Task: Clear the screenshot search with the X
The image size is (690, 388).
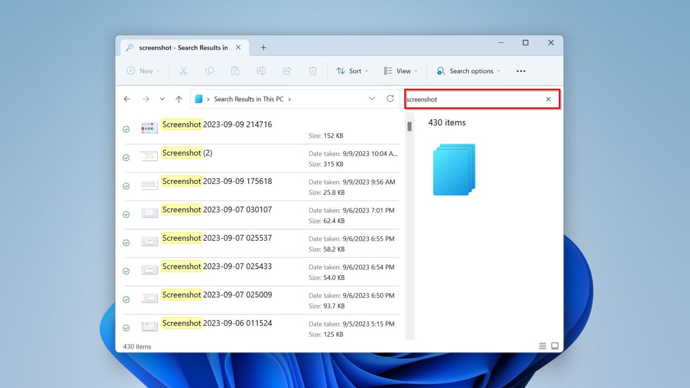Action: point(548,99)
